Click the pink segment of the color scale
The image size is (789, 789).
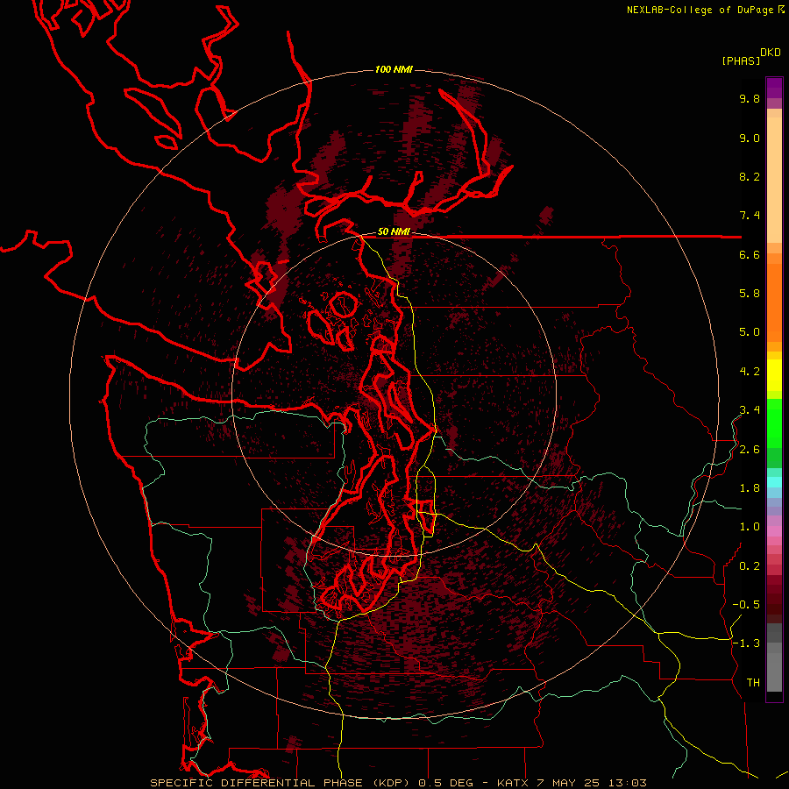[774, 531]
